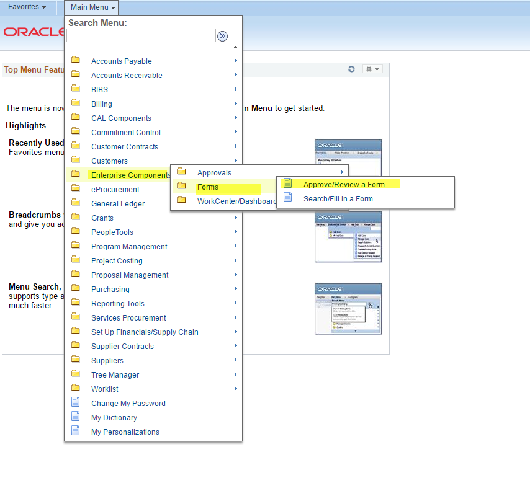This screenshot has height=478, width=530.
Task: Expand the BIBS submenu arrow
Action: point(236,89)
